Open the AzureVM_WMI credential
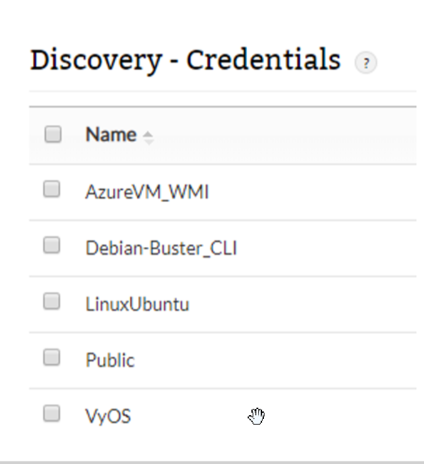 pos(147,193)
